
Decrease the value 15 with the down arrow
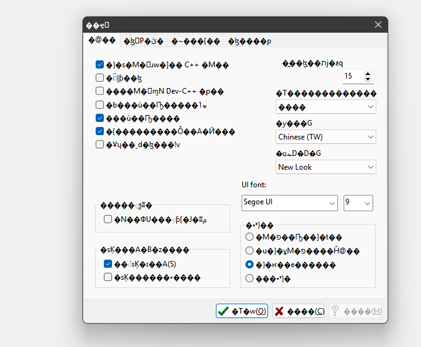click(368, 79)
